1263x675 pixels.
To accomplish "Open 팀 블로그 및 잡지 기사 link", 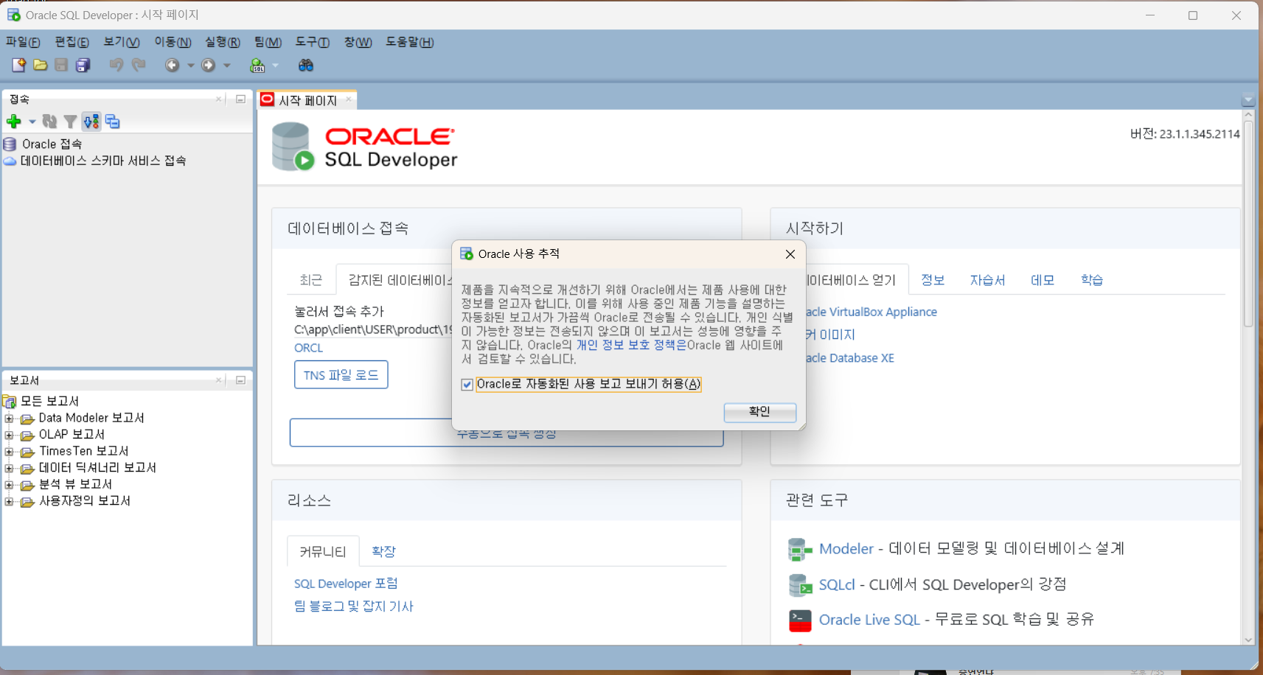I will [353, 606].
